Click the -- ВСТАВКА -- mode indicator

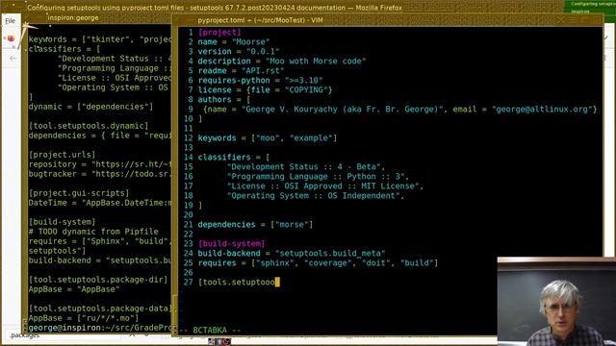click(x=210, y=330)
